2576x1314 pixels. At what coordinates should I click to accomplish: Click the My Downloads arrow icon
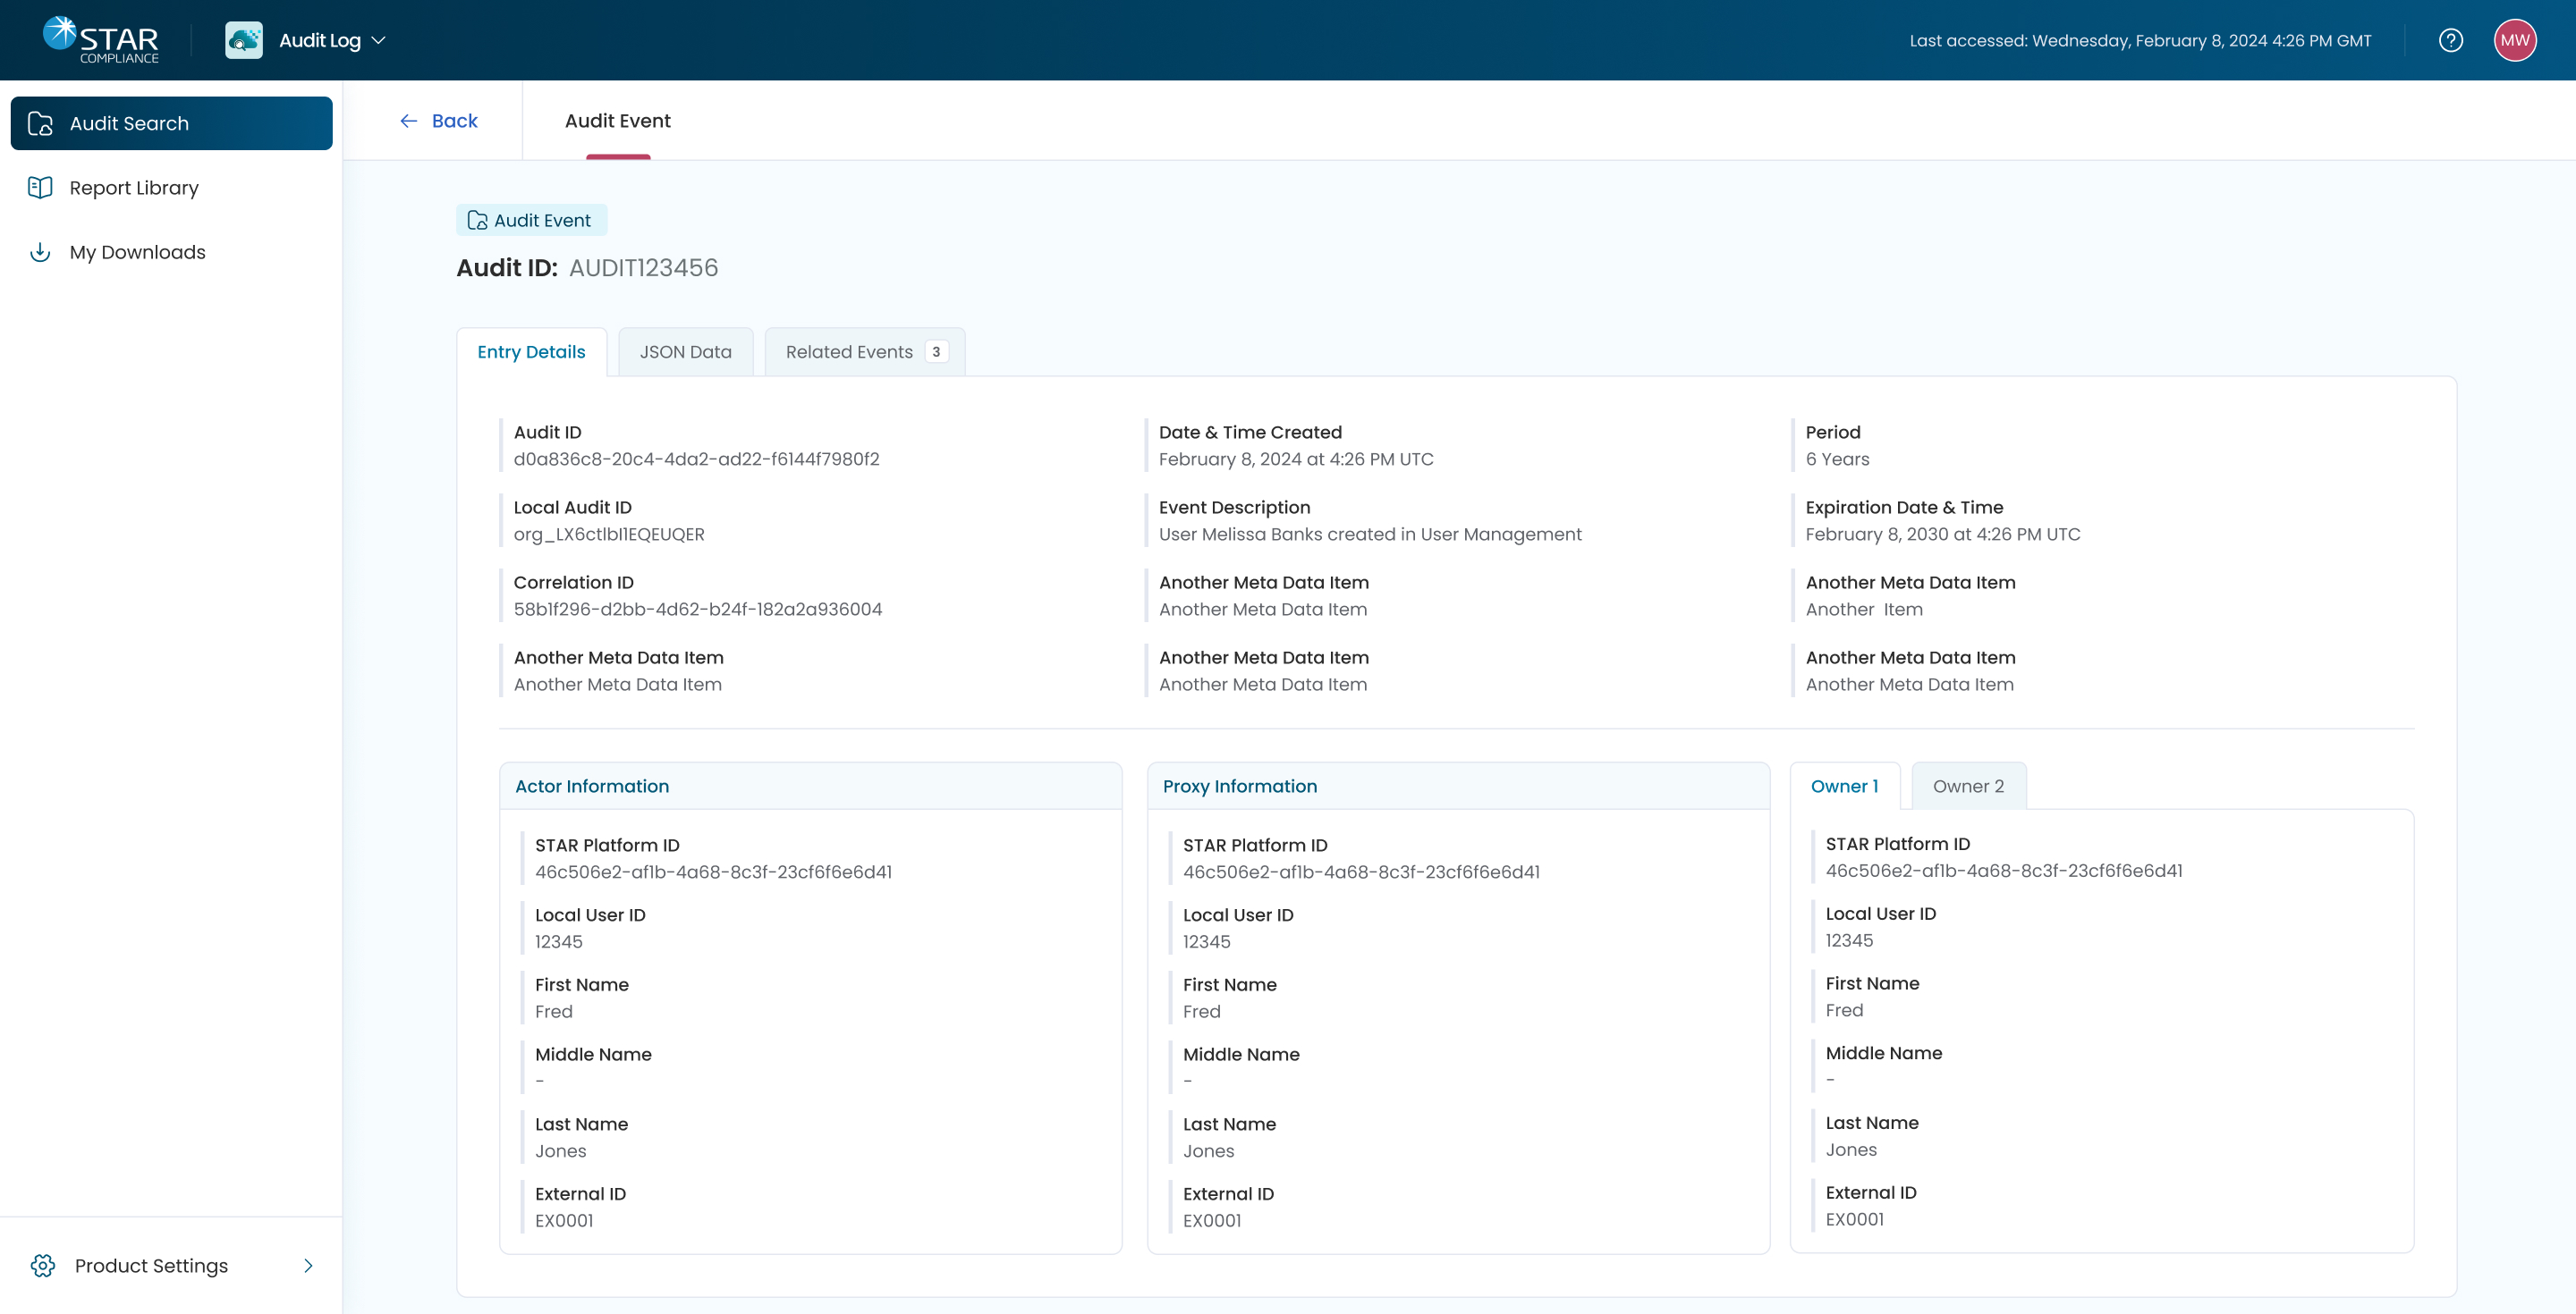click(40, 252)
